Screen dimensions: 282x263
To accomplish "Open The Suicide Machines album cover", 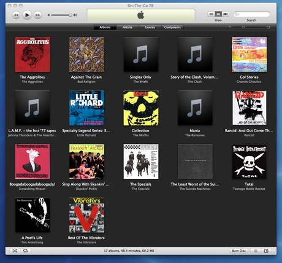I will tap(195, 162).
